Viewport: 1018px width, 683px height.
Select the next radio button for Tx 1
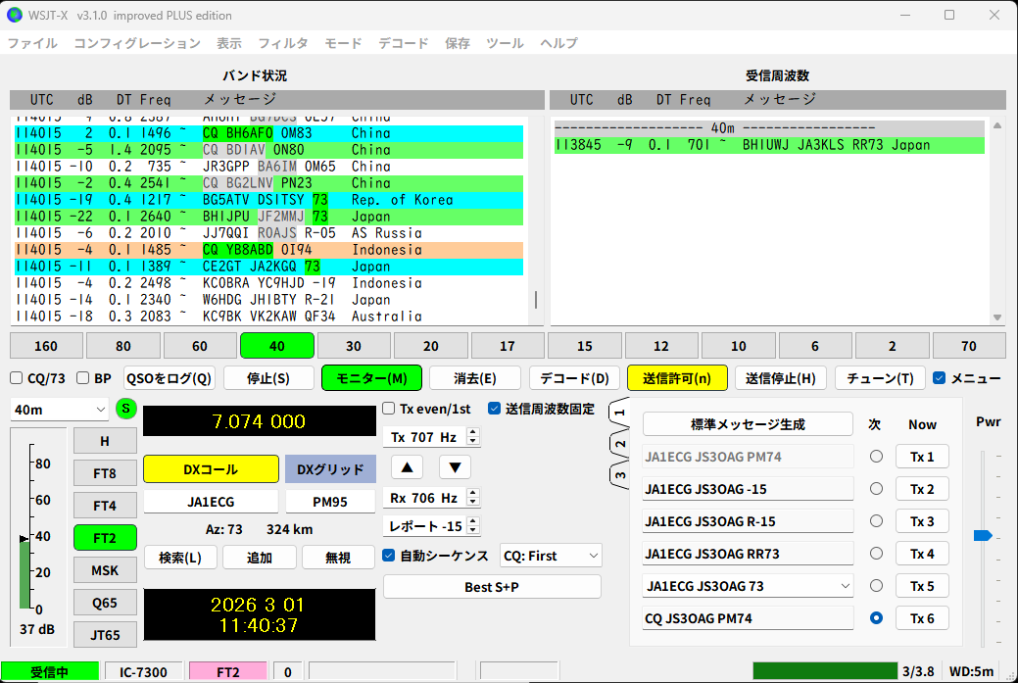pos(877,457)
